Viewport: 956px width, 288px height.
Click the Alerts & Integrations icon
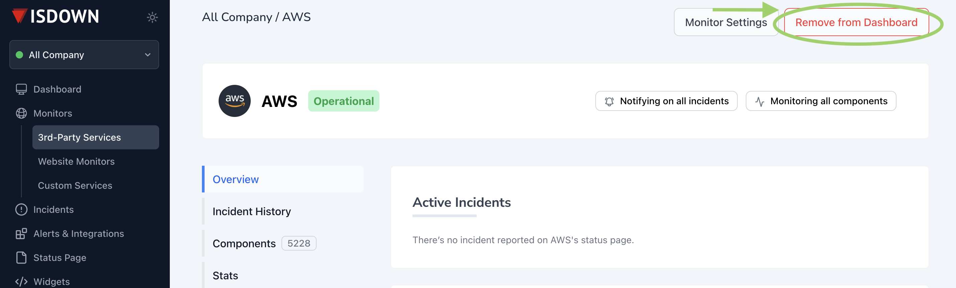tap(21, 234)
